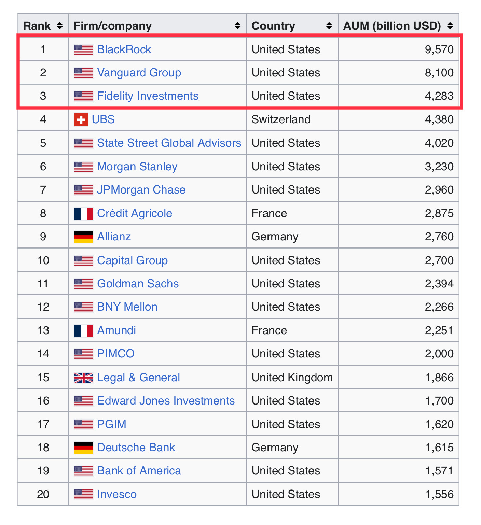Click the Firm/company header text
The image size is (481, 525).
click(x=113, y=26)
